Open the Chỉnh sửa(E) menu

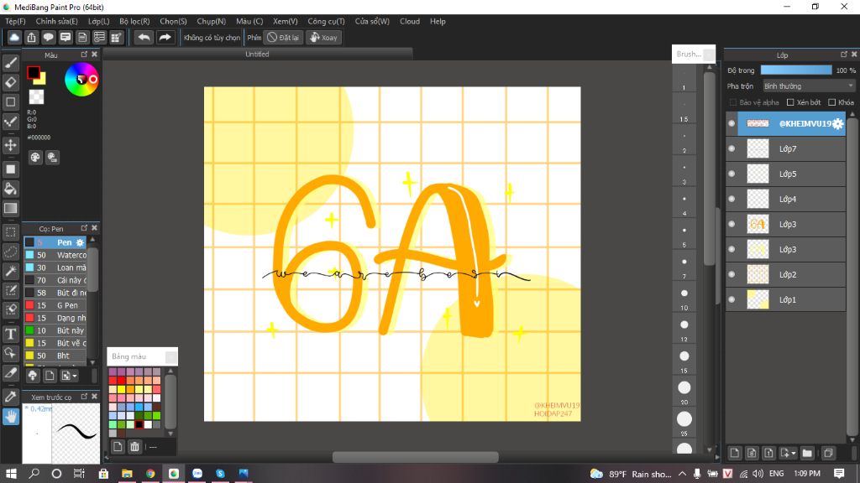click(x=56, y=21)
